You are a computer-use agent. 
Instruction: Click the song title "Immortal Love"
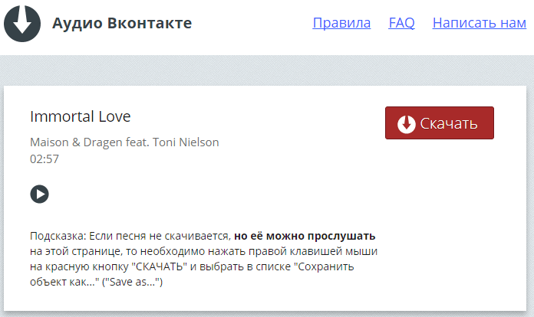click(81, 116)
